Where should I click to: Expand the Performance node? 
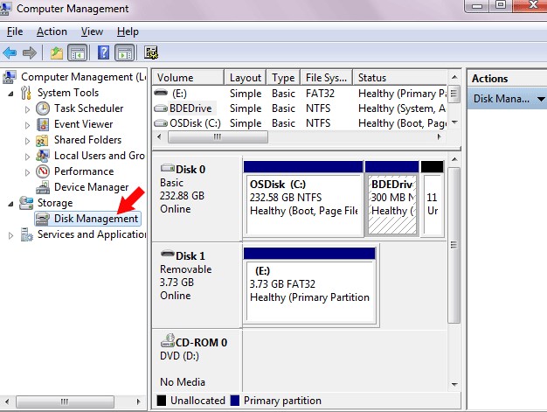pyautogui.click(x=28, y=172)
